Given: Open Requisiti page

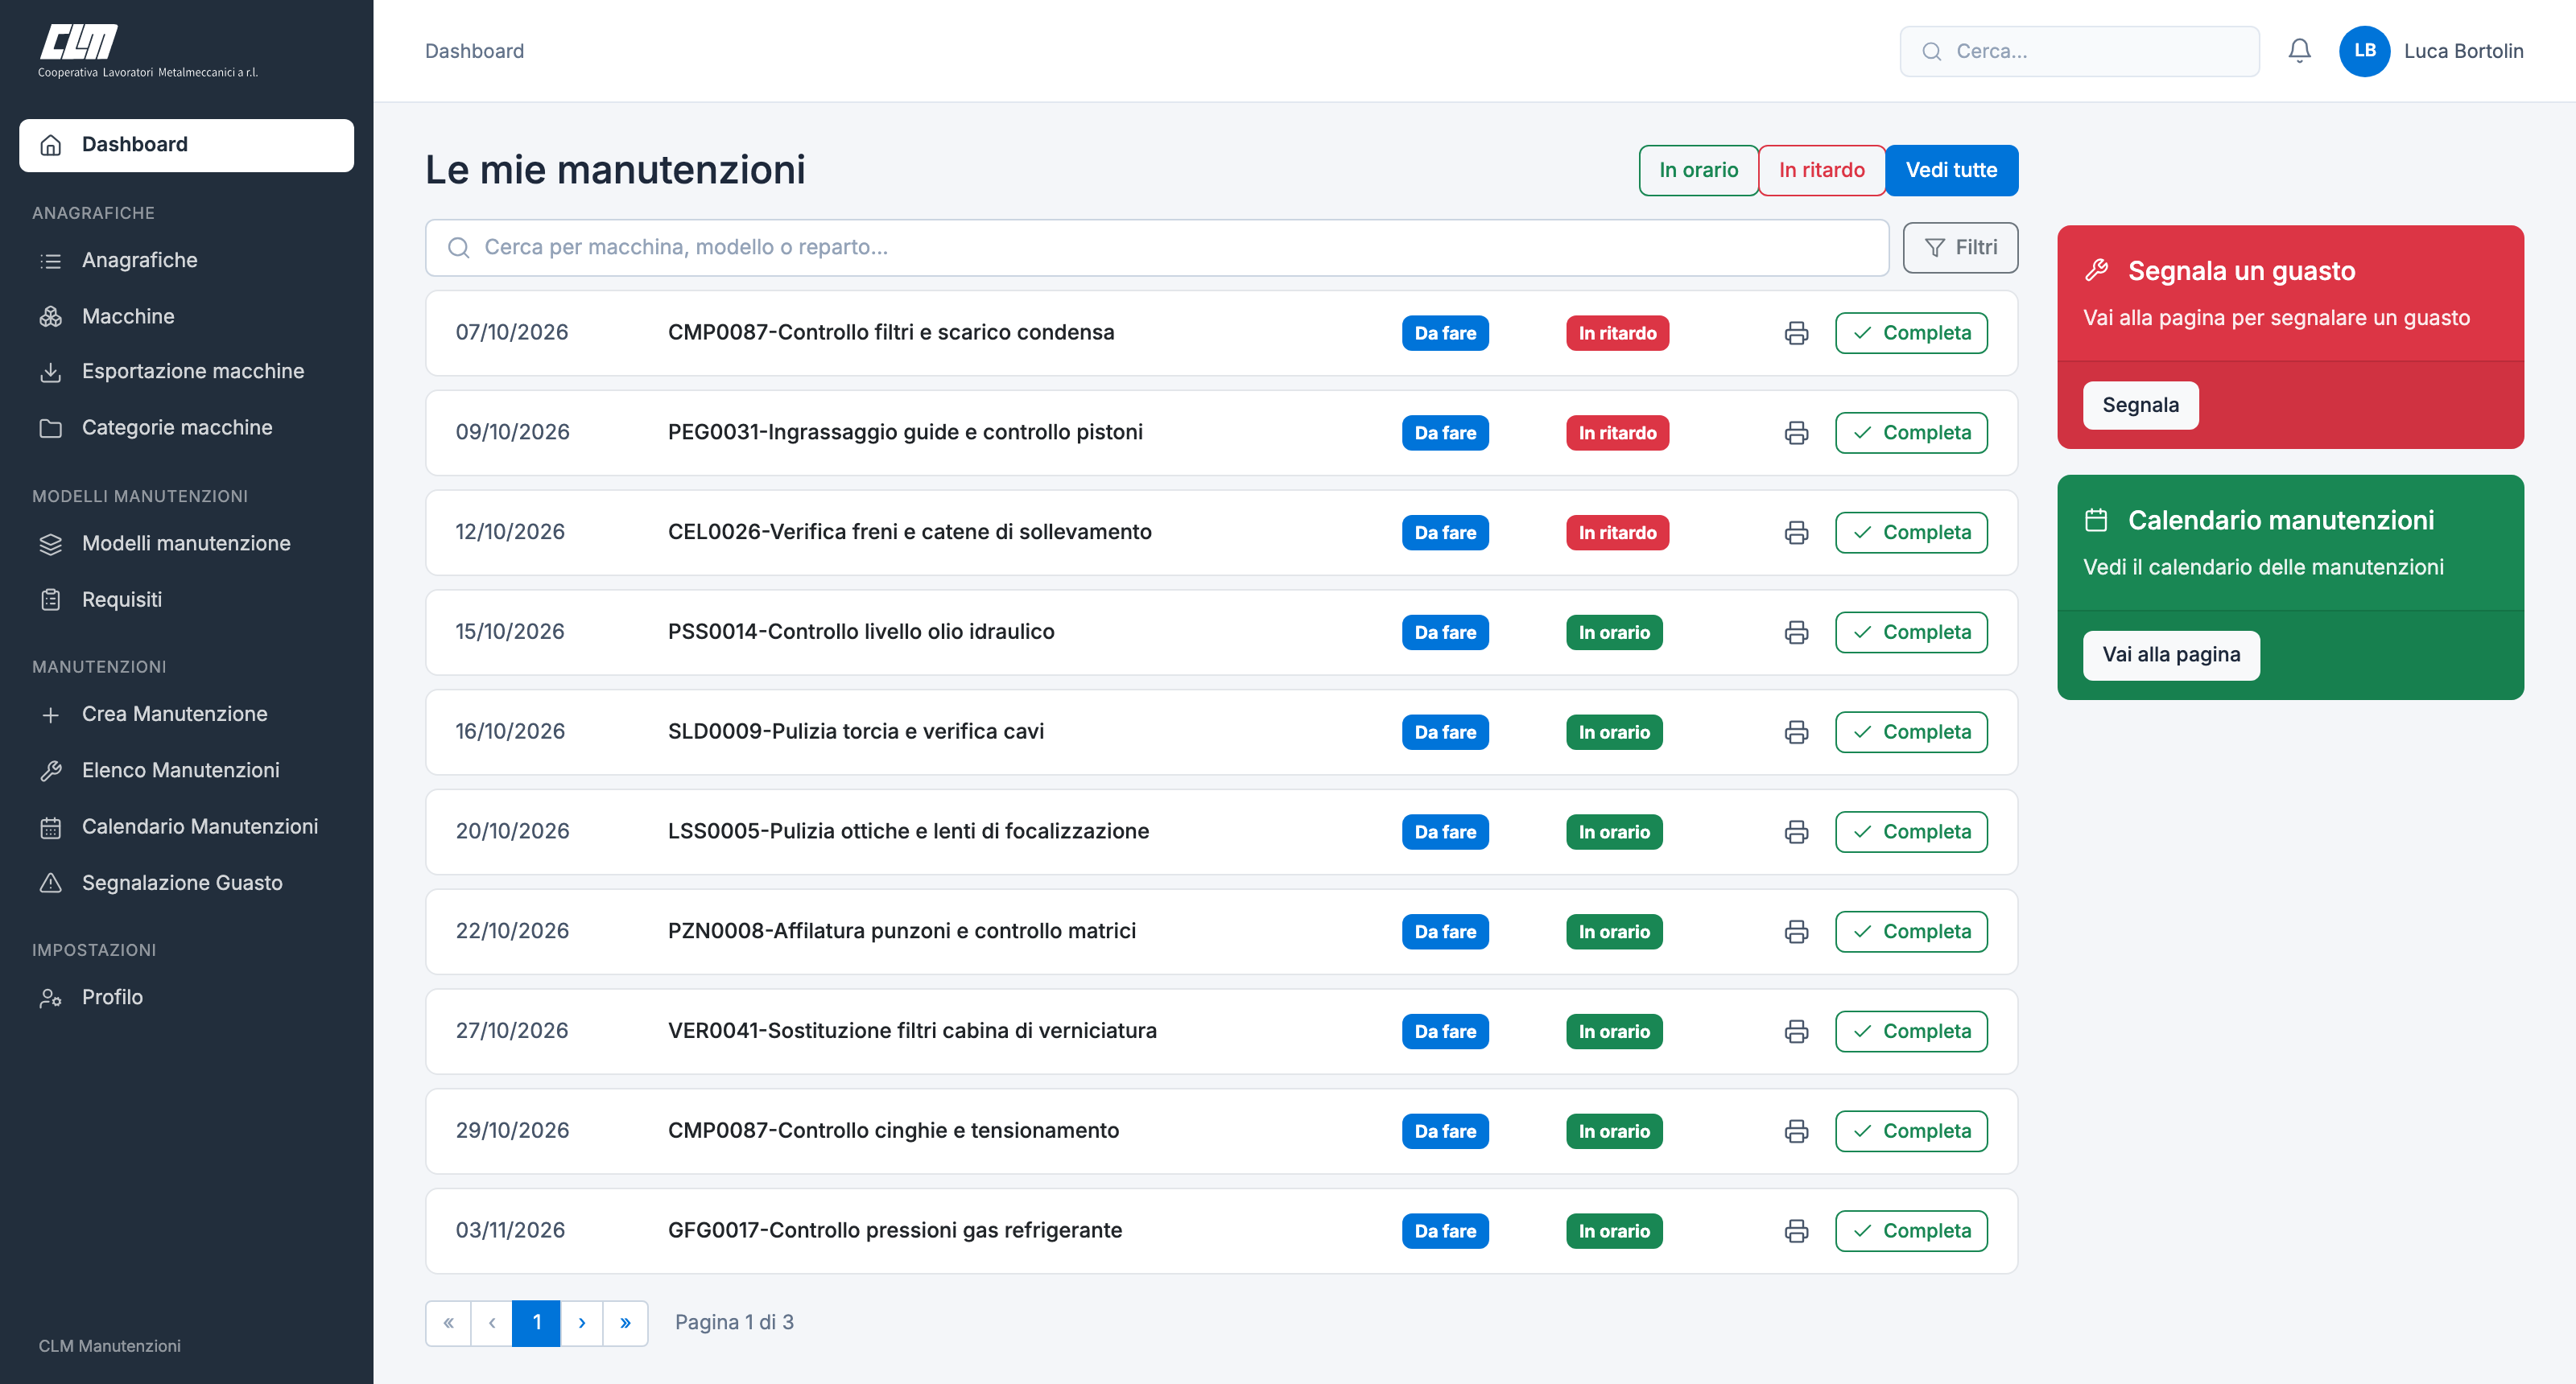Looking at the screenshot, I should pyautogui.click(x=186, y=599).
